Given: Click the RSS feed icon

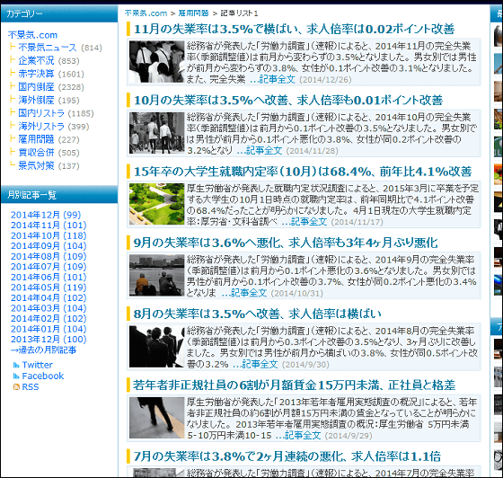Looking at the screenshot, I should [x=16, y=387].
